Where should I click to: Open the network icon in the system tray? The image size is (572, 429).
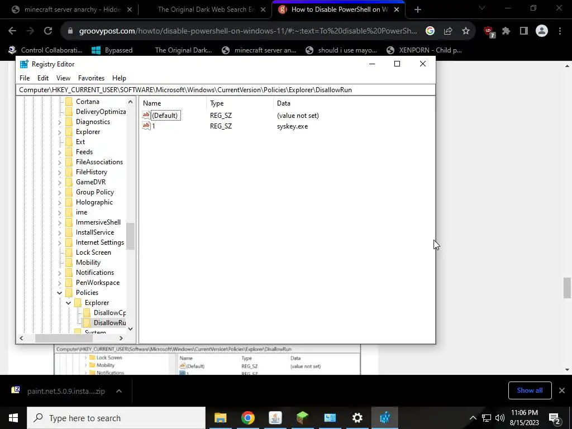(487, 418)
